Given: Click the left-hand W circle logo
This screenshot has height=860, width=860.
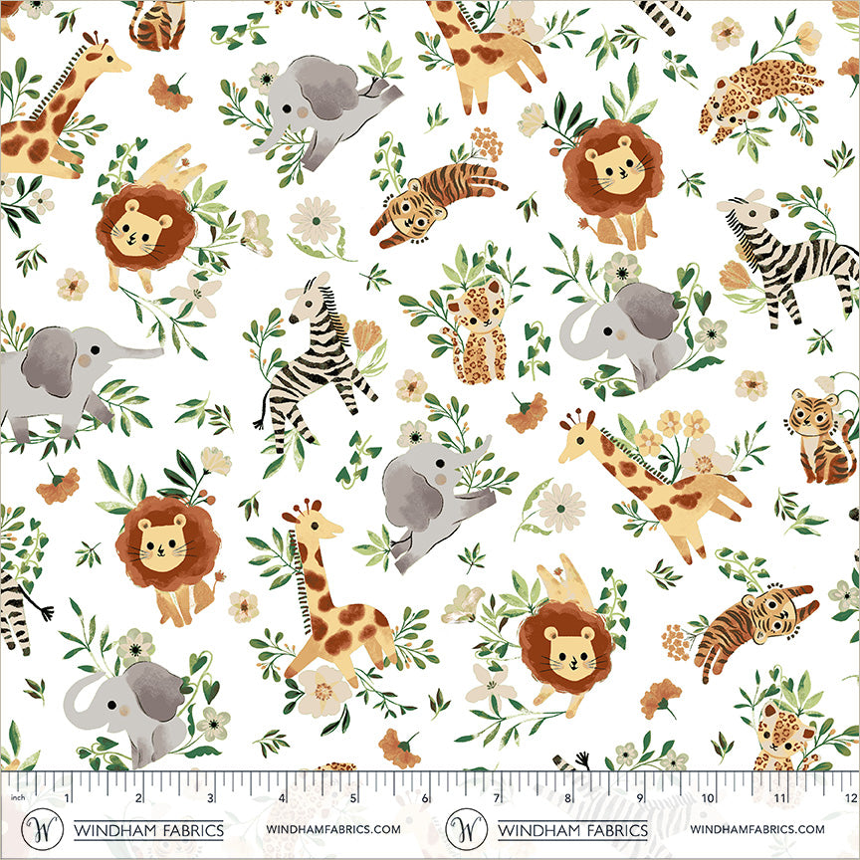Looking at the screenshot, I should (42, 829).
